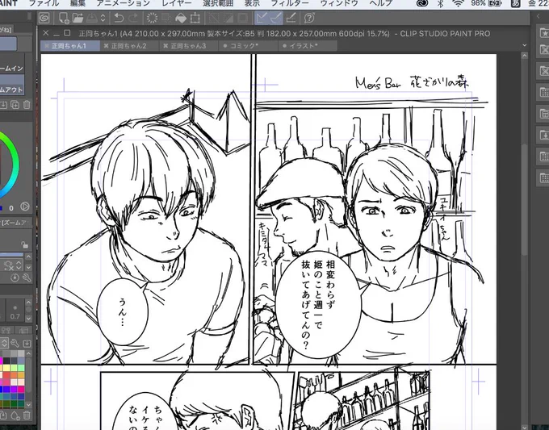Image resolution: width=549 pixels, height=430 pixels.
Task: Open CLIP STUDIO support help icon
Action: [309, 18]
